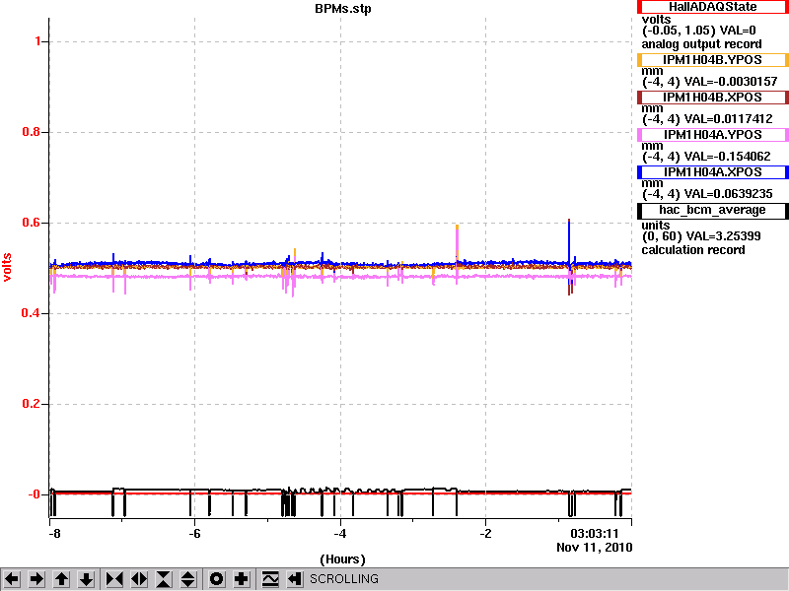Pan the plot right with right arrow
This screenshot has height=591, width=789.
36,579
